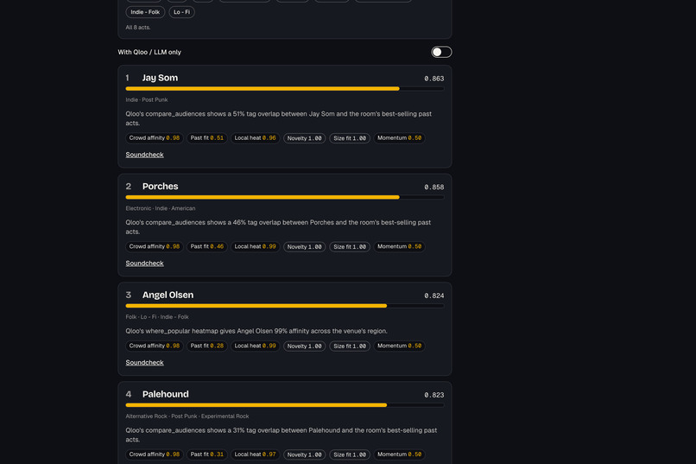The width and height of the screenshot is (696, 464).
Task: Click Porches Crowd affinity 0.98 chip
Action: 154,246
